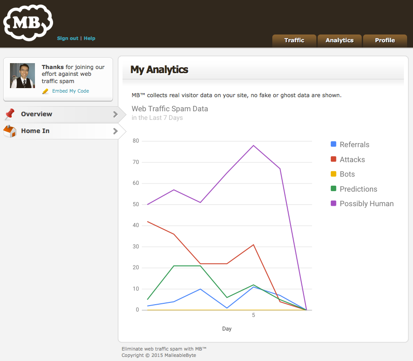Click the Attacks legend label
This screenshot has width=413, height=361.
(x=353, y=159)
